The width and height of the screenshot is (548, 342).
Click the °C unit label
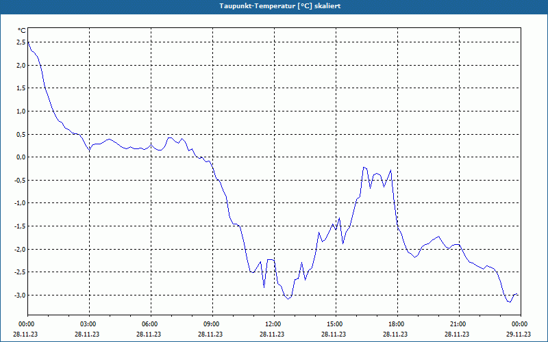[x=22, y=31]
